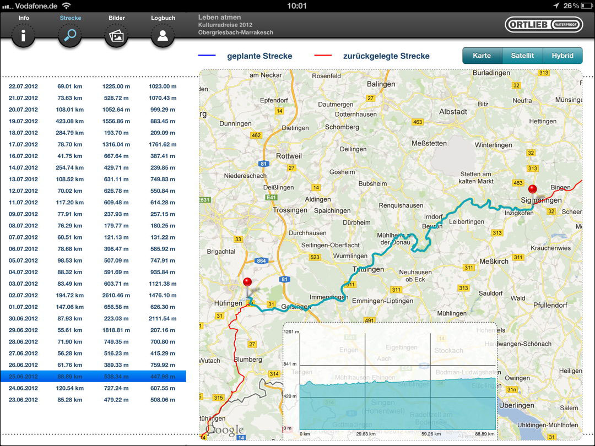
Task: Select the Strecke magnifier icon
Action: 70,36
